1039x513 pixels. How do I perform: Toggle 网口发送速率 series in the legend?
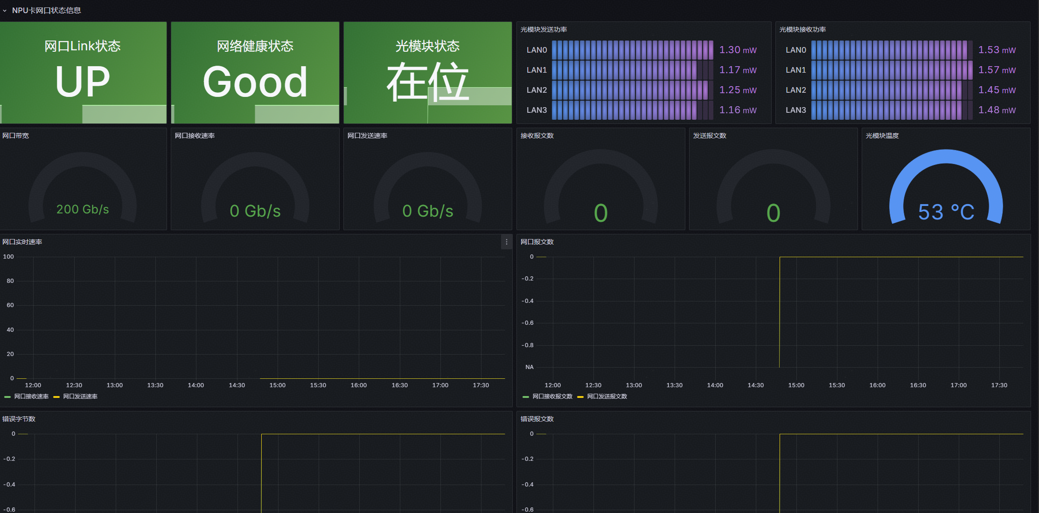click(x=80, y=397)
